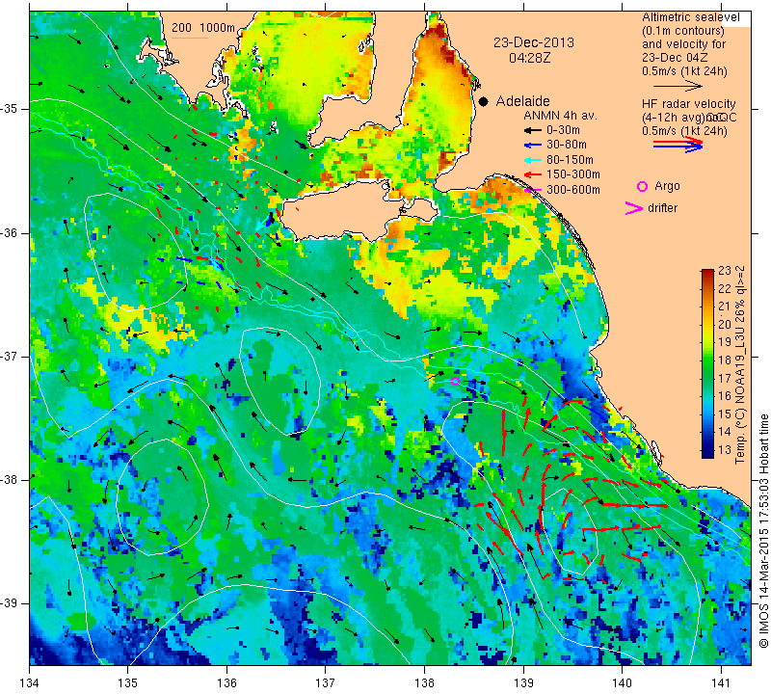Click the -37 latitude axis label
The width and height of the screenshot is (771, 694).
tap(10, 356)
